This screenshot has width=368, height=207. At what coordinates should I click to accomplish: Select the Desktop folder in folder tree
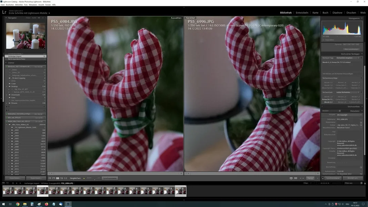(14, 86)
